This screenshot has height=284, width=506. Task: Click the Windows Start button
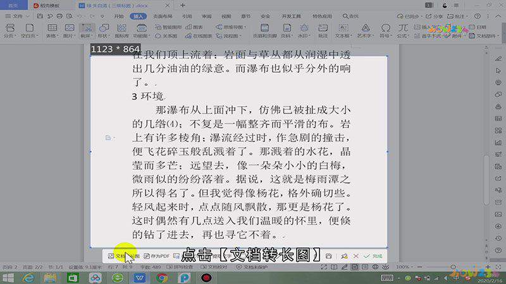point(8,278)
